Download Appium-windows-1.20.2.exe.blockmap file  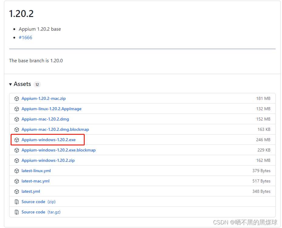coord(59,150)
